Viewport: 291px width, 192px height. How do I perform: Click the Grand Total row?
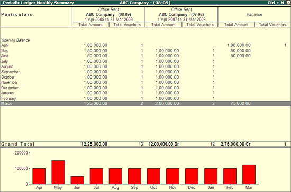tap(145, 144)
